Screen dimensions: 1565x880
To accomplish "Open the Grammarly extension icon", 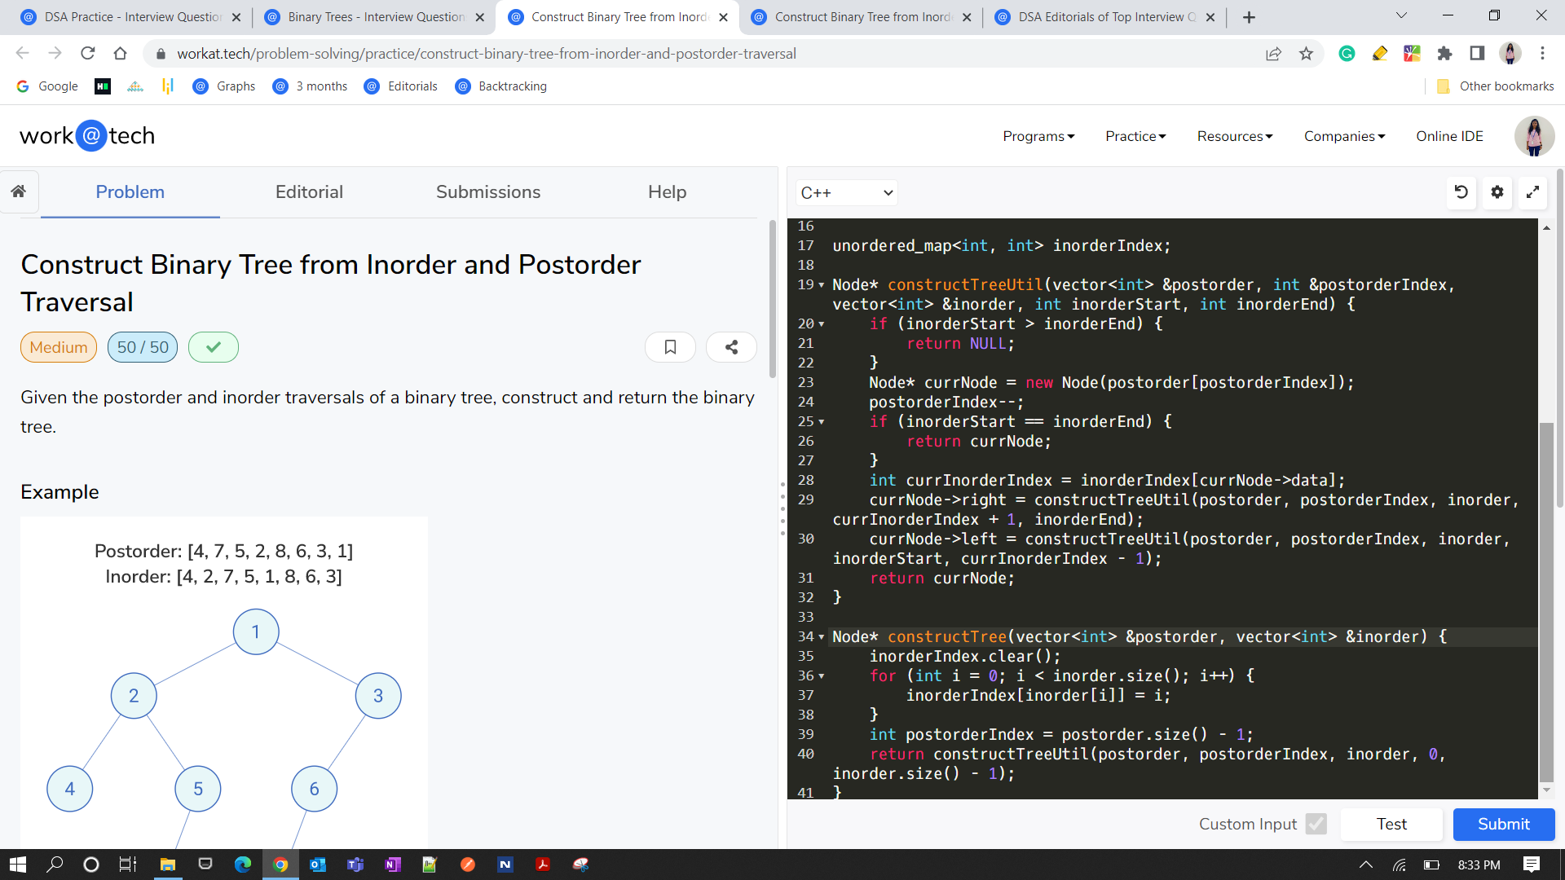I will pos(1347,54).
